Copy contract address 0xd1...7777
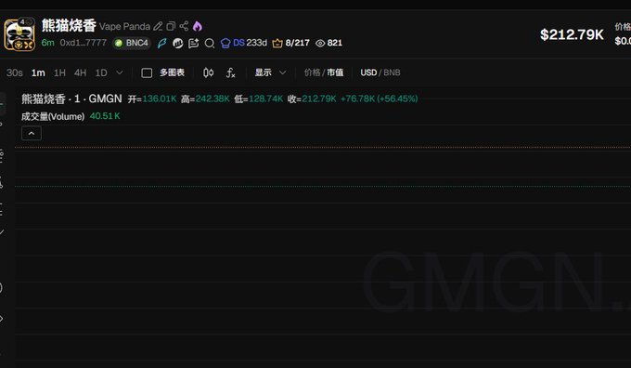The width and height of the screenshot is (631, 368). (84, 43)
